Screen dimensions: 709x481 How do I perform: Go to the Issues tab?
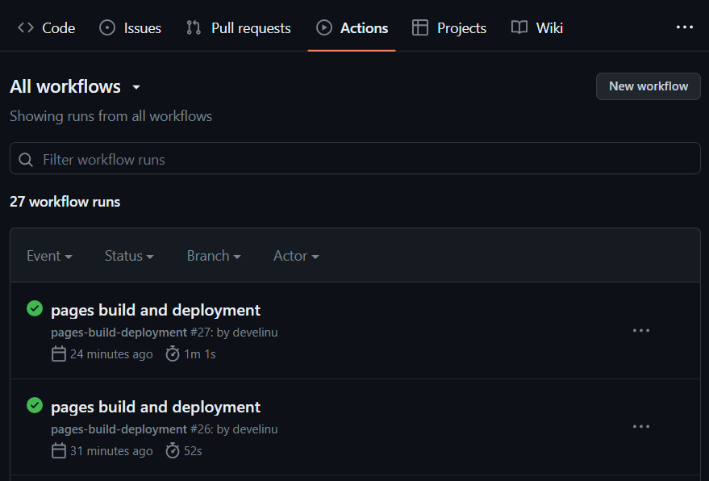pos(130,28)
